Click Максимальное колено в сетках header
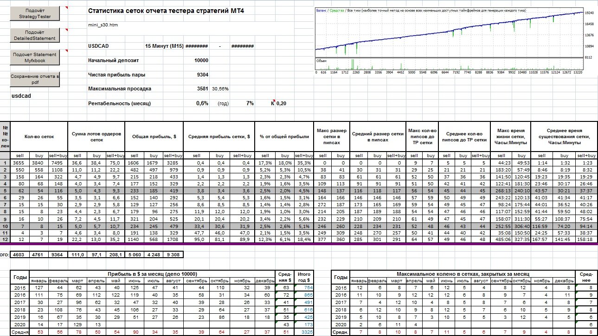Screen dimensions: 598x336 point(462,274)
